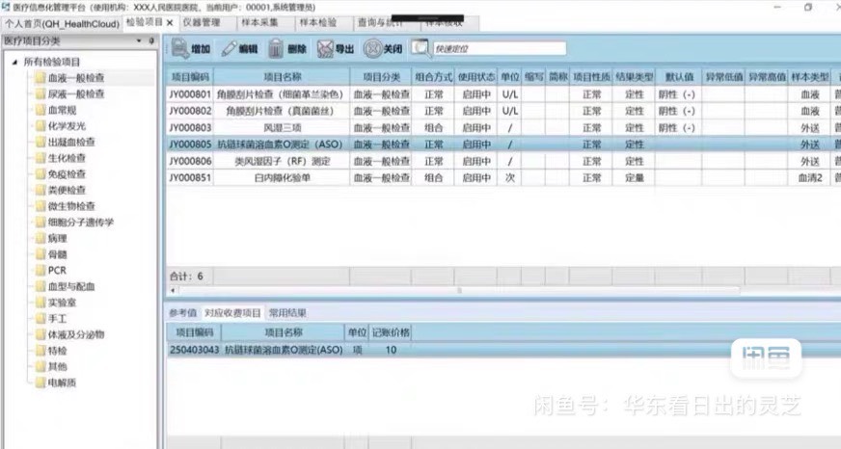
Task: Click charge item code 250403043
Action: pyautogui.click(x=194, y=351)
